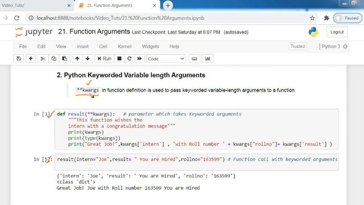This screenshot has width=364, height=205.
Task: Click the Paused profile button
Action: [348, 18]
